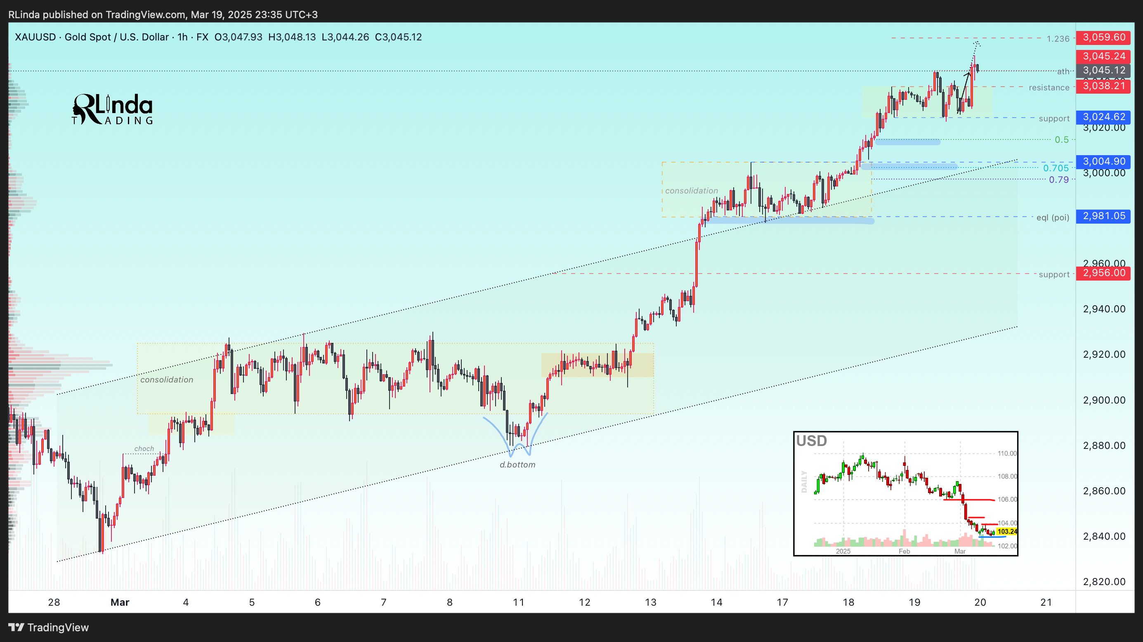Click the 'resistance' line label

tap(1049, 87)
